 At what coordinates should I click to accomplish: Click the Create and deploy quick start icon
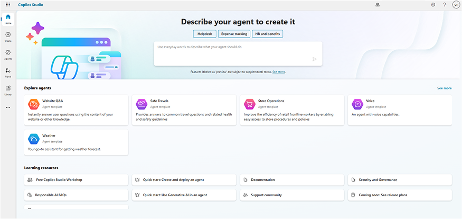[x=137, y=180]
